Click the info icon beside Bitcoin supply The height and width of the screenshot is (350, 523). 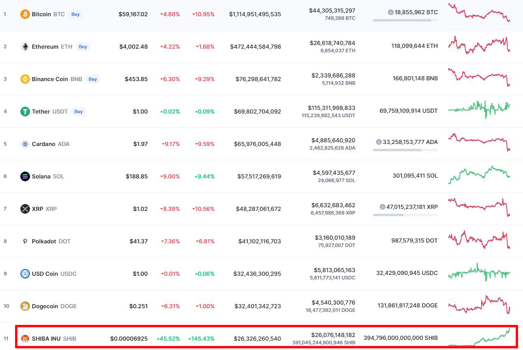click(390, 12)
